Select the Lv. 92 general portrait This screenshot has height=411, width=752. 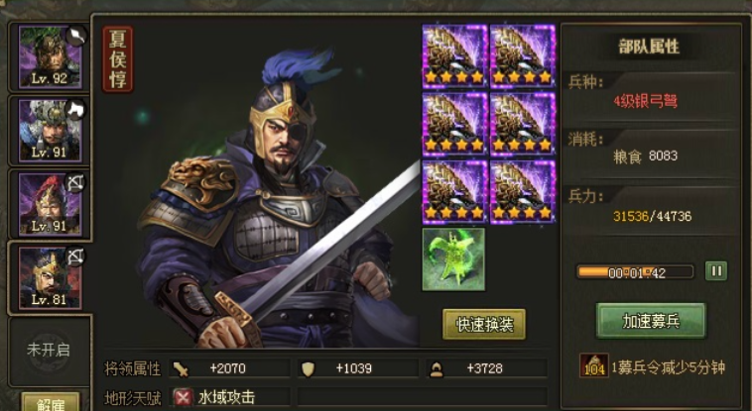point(50,57)
